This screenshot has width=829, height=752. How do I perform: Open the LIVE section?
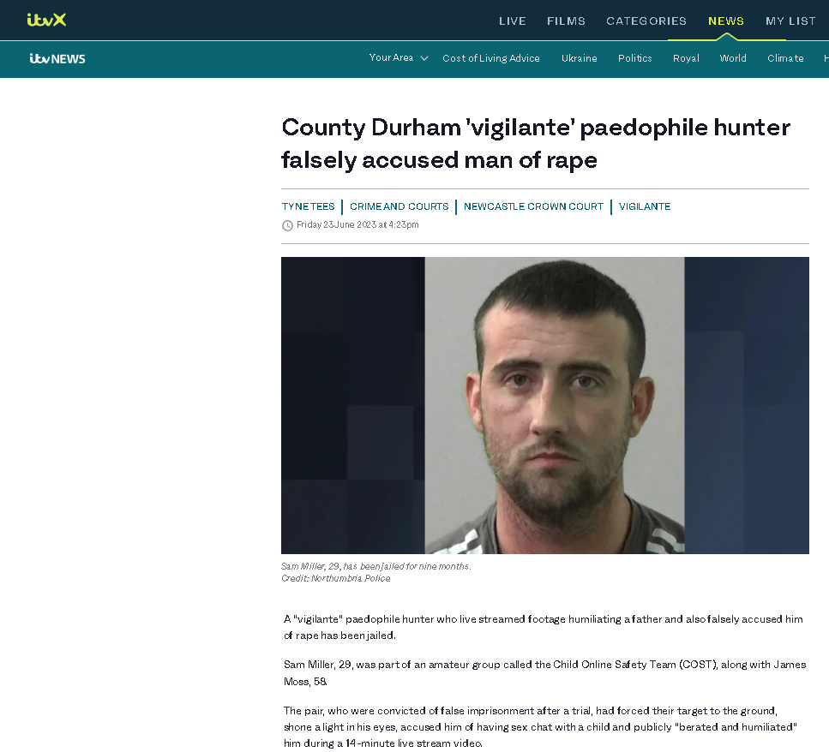click(513, 21)
